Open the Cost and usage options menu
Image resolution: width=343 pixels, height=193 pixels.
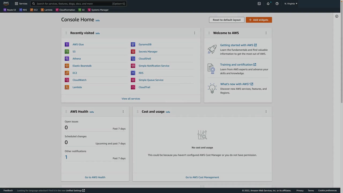[266, 112]
